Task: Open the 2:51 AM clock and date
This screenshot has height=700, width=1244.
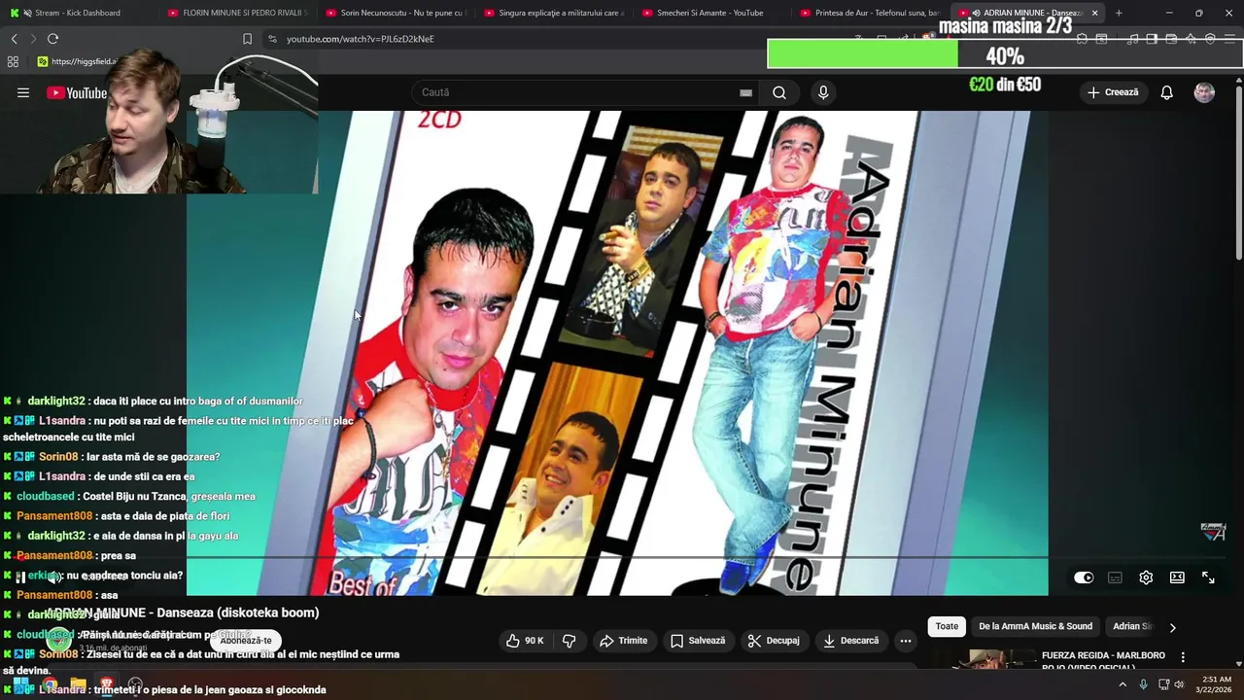Action: [x=1213, y=684]
